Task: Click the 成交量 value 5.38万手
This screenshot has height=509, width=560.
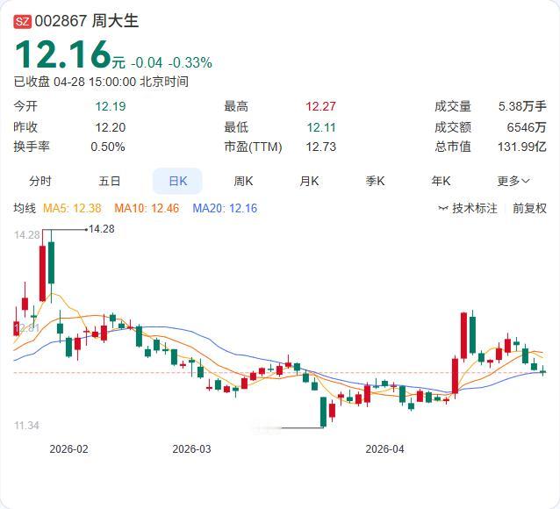Action: pyautogui.click(x=522, y=106)
